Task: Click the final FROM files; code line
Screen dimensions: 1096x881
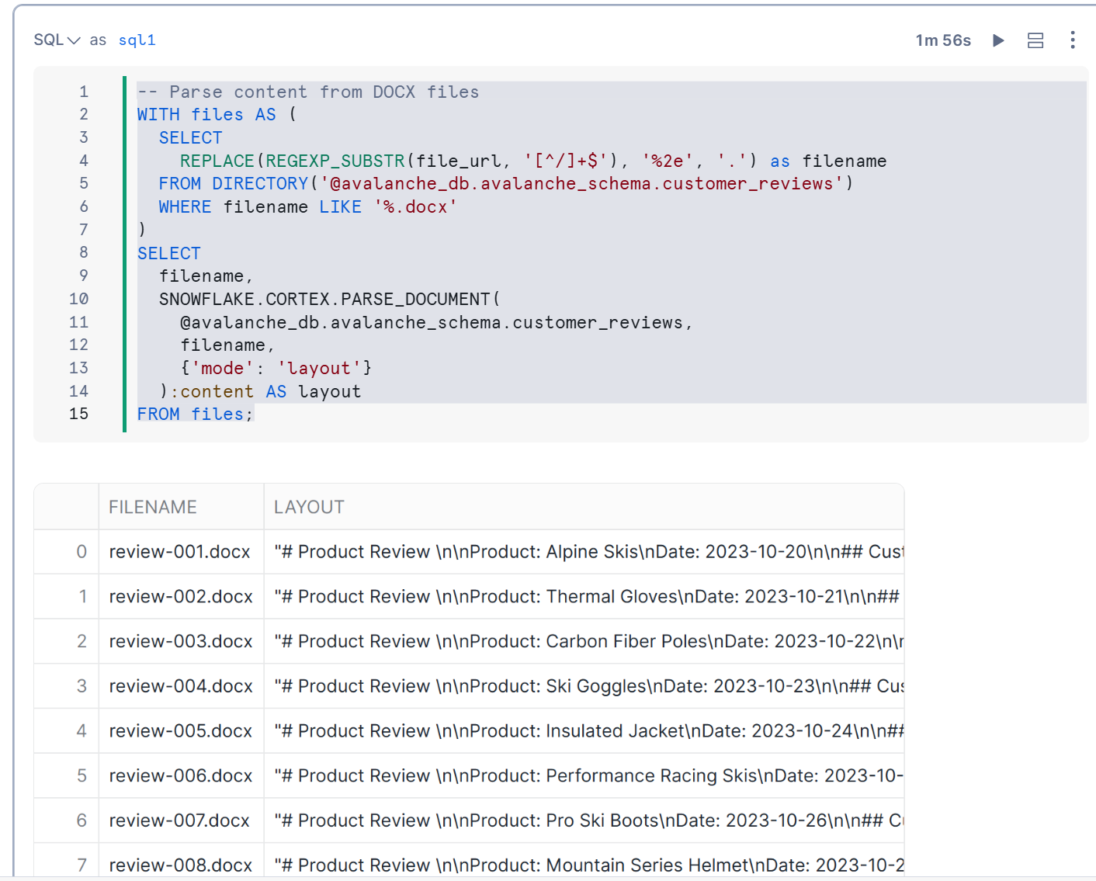Action: (x=195, y=414)
